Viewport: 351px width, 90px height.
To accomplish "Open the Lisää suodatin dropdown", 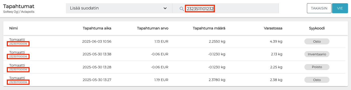I will tap(119, 8).
